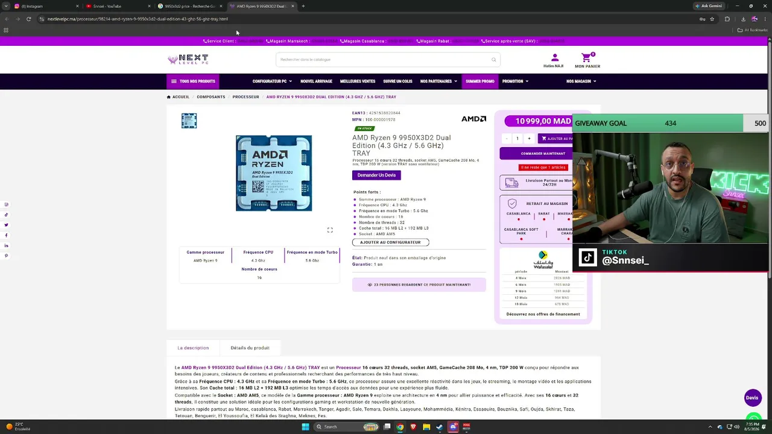Open a new browser tab

click(x=303, y=6)
